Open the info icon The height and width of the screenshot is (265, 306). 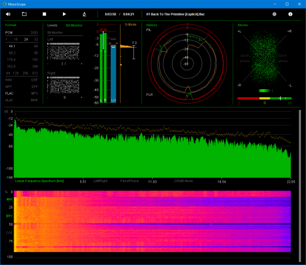click(x=290, y=14)
